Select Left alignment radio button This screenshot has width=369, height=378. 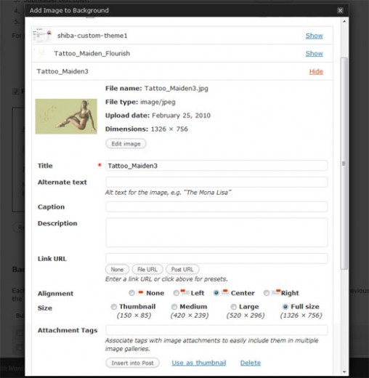[176, 293]
